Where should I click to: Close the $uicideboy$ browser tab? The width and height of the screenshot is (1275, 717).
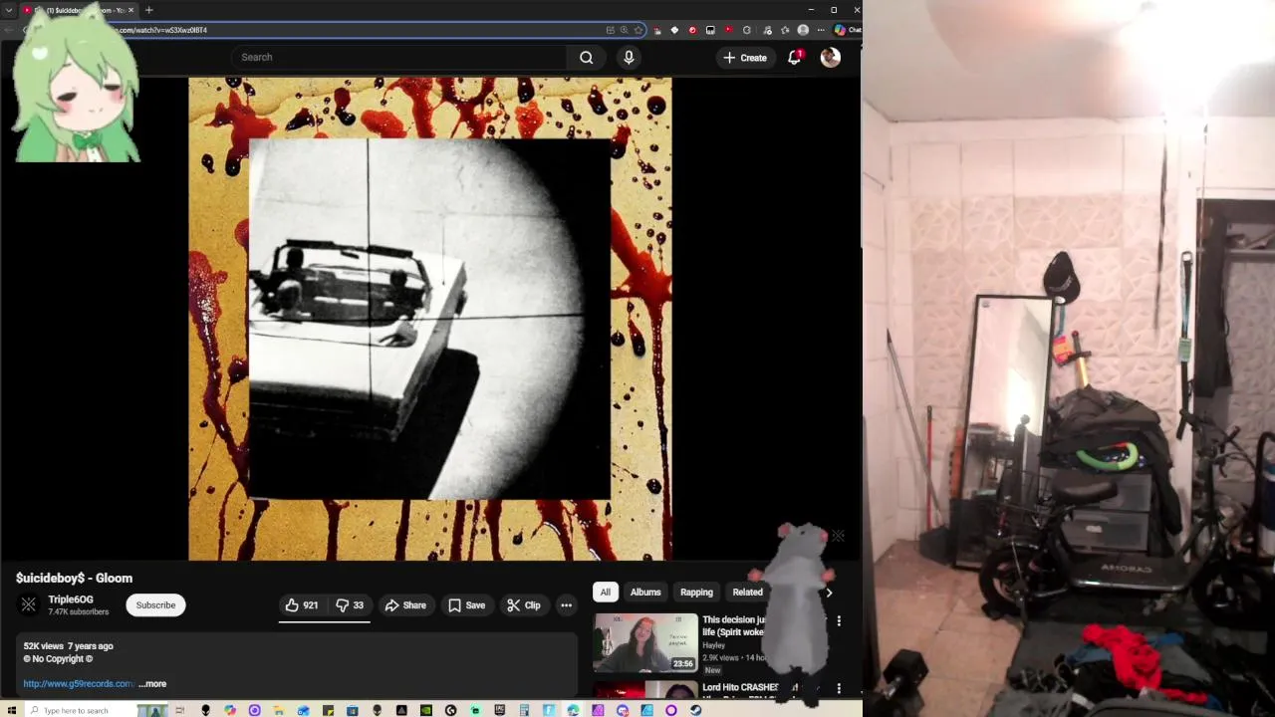pos(130,10)
